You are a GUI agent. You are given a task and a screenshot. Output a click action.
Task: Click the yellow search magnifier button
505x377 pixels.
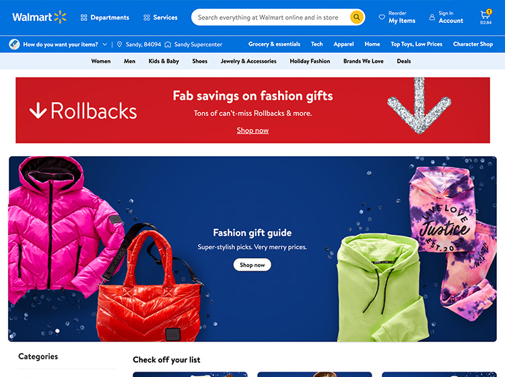pyautogui.click(x=356, y=17)
